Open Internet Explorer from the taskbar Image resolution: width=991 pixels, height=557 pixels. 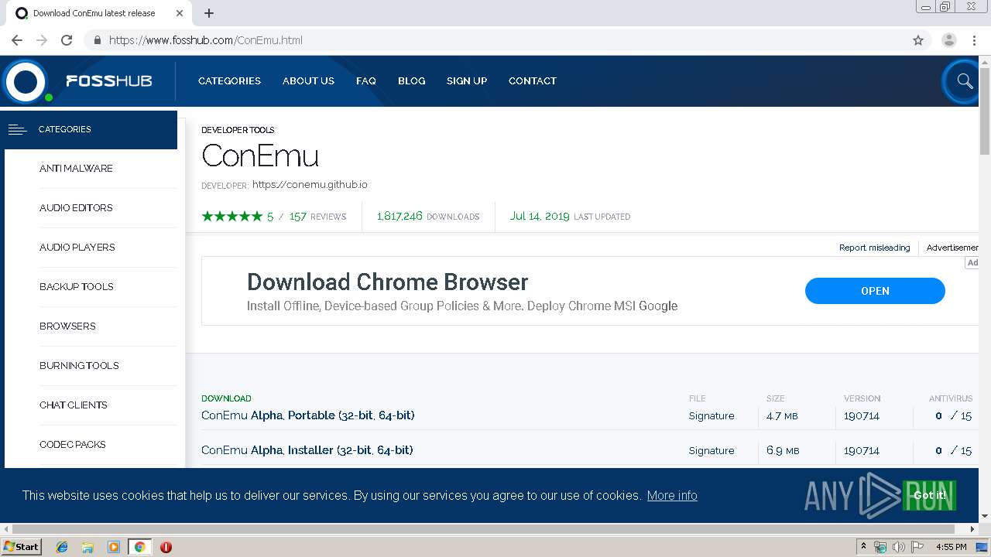coord(62,547)
